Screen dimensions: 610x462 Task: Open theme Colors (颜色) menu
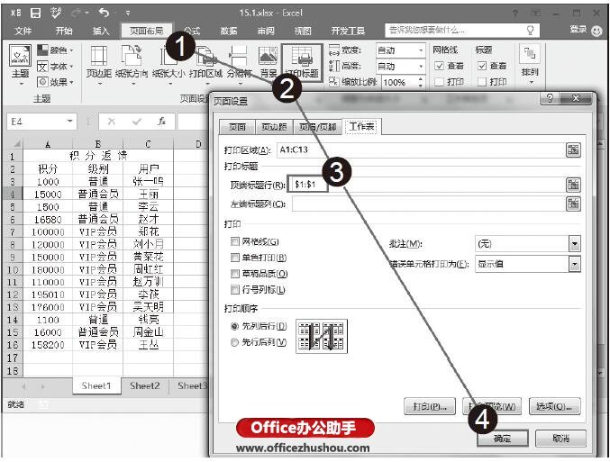tap(55, 50)
